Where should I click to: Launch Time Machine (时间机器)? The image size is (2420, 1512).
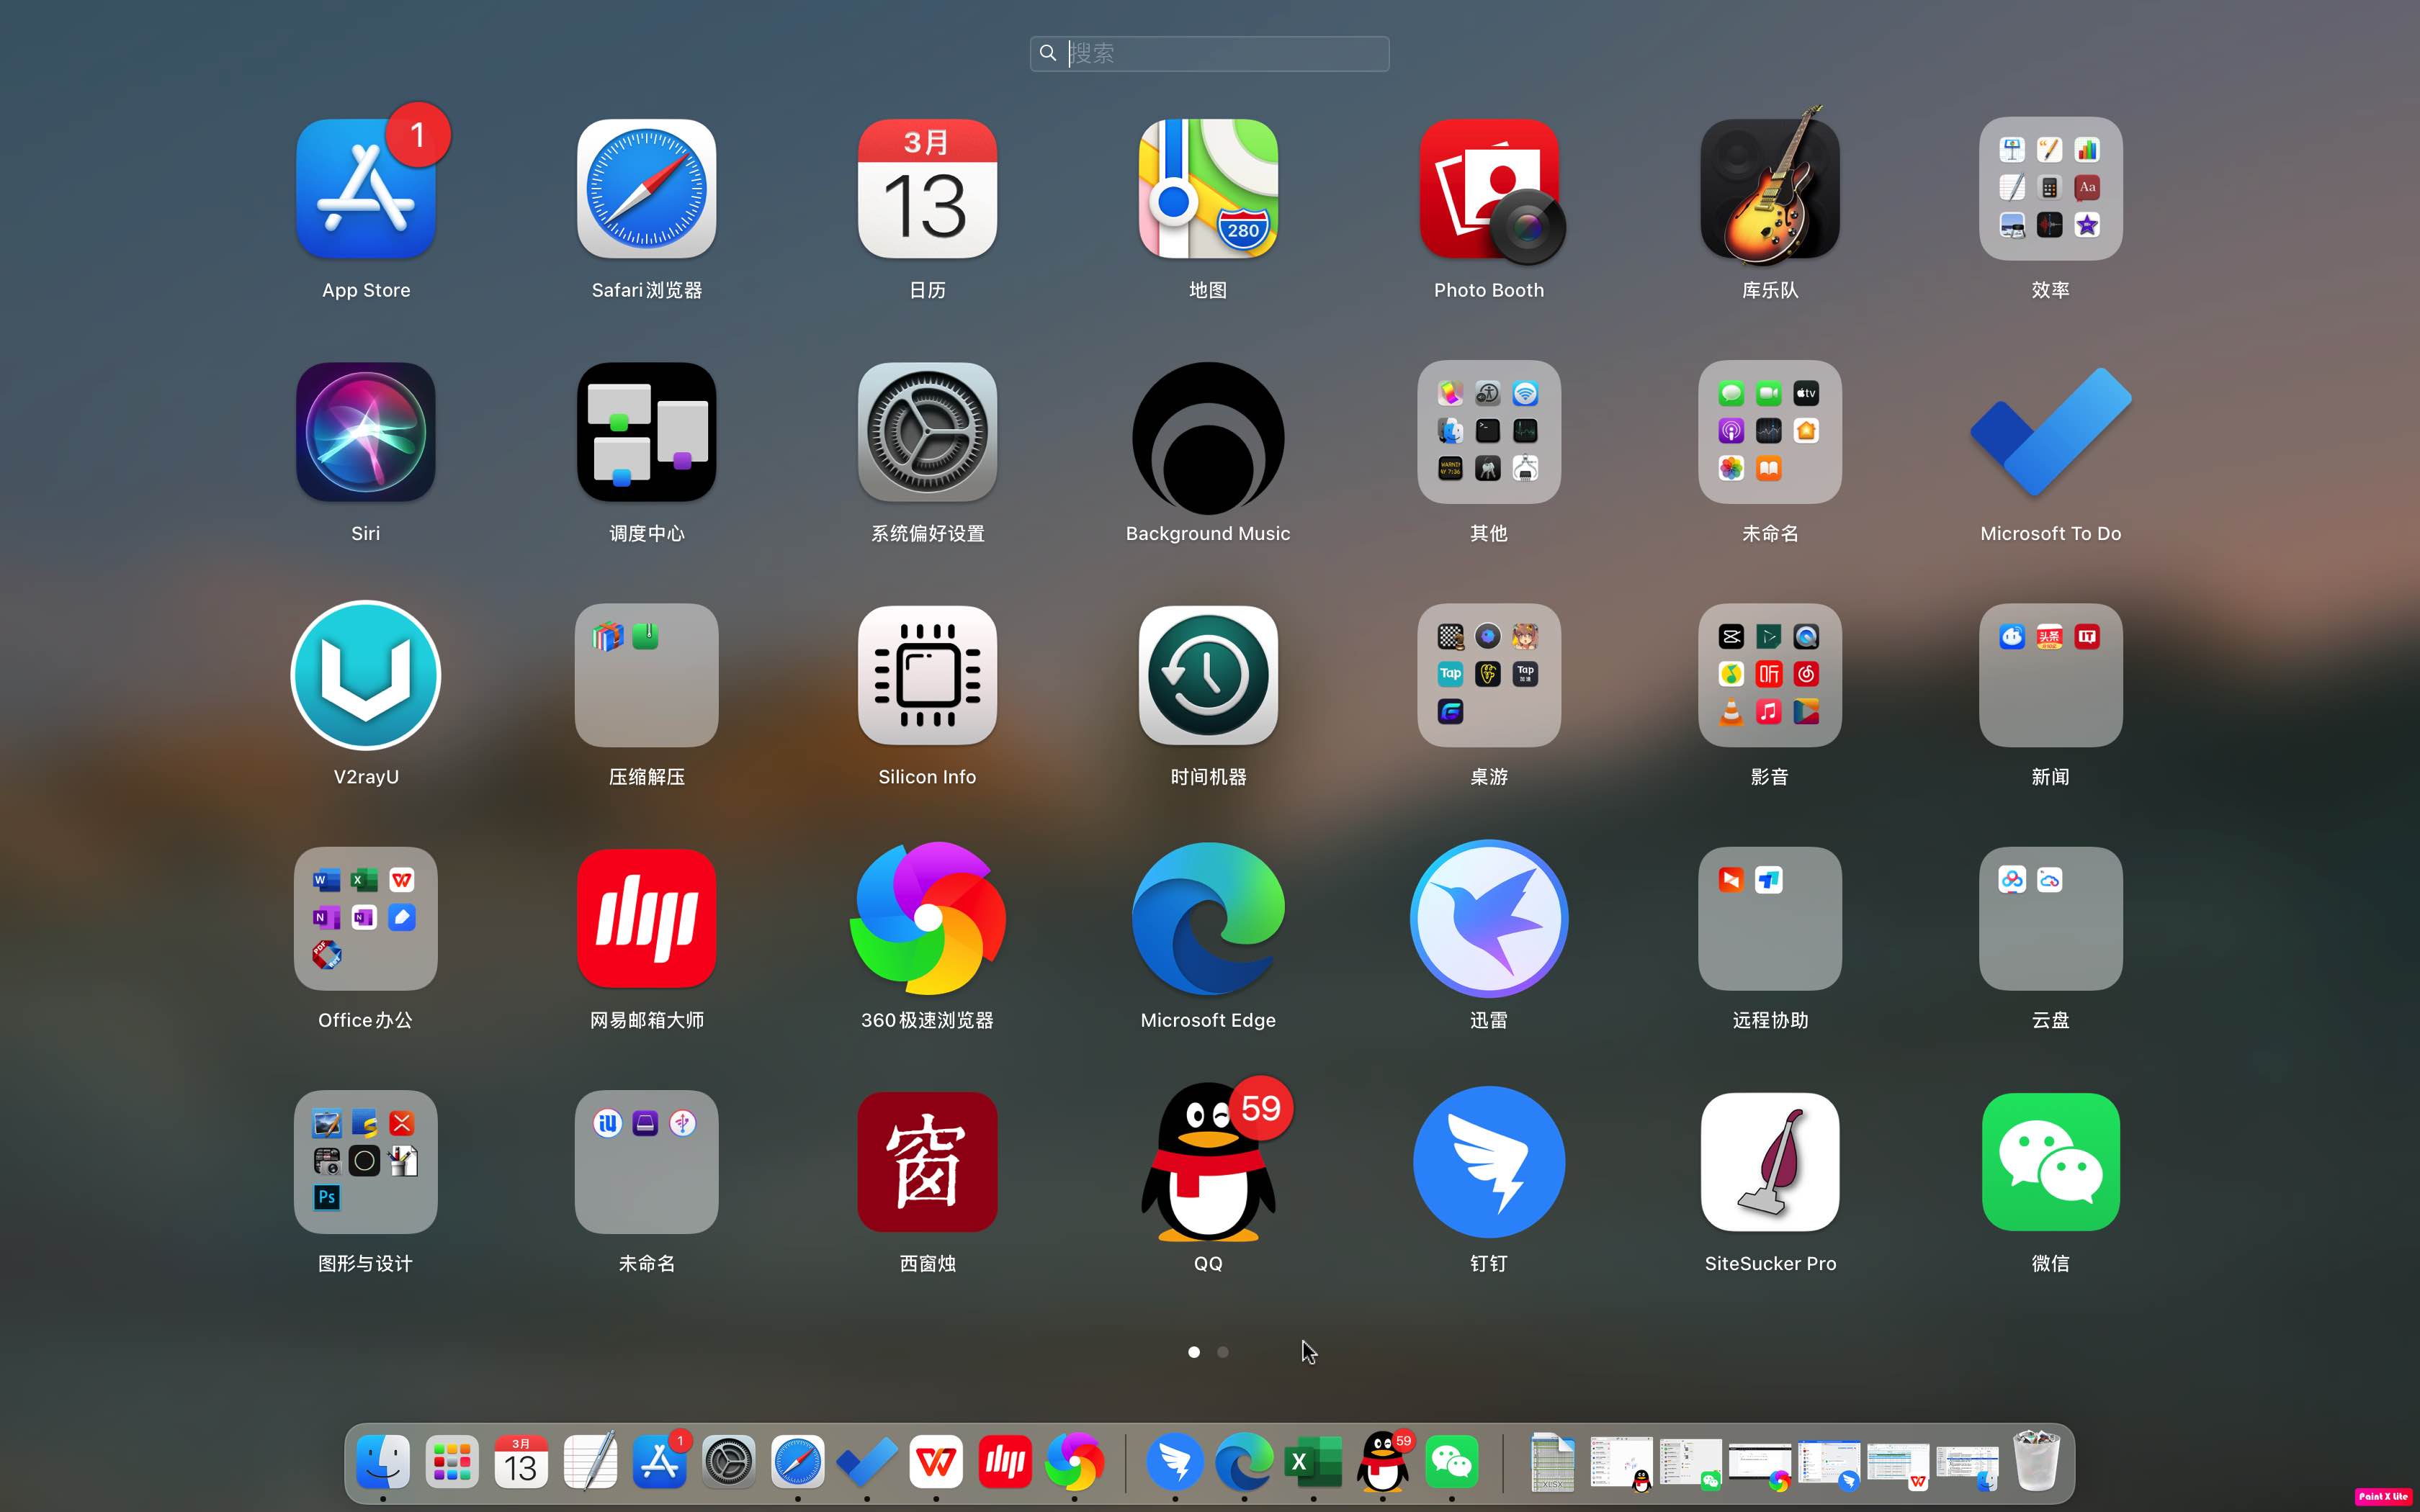(1207, 676)
